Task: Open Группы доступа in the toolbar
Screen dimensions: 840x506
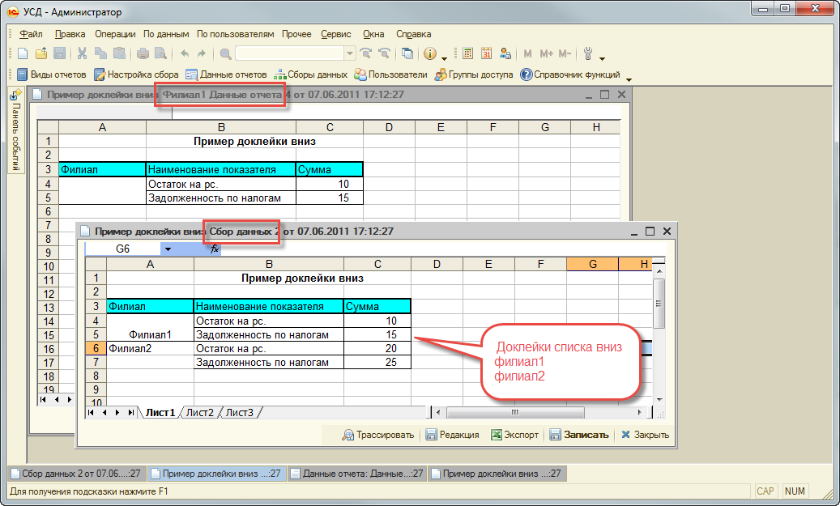Action: (474, 74)
